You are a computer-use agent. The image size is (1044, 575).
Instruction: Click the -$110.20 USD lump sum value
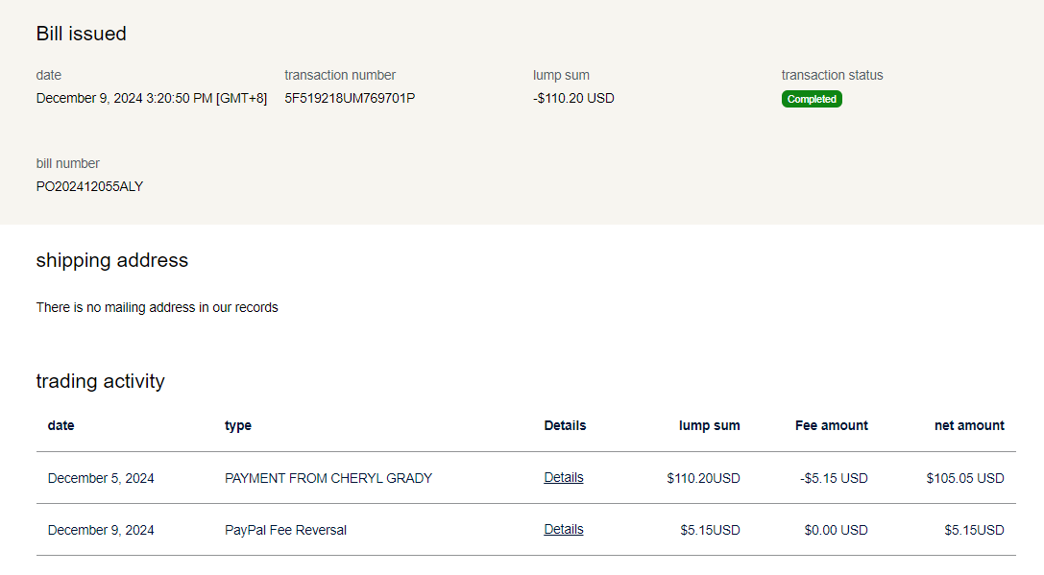point(573,98)
